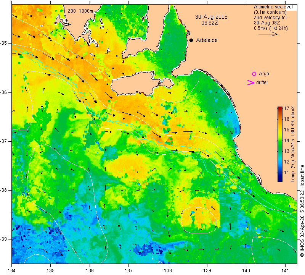The width and height of the screenshot is (305, 275).
Task: Select the Adelaide label text
Action: coord(207,40)
